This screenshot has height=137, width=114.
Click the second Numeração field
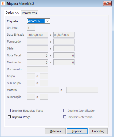(x=44, y=97)
